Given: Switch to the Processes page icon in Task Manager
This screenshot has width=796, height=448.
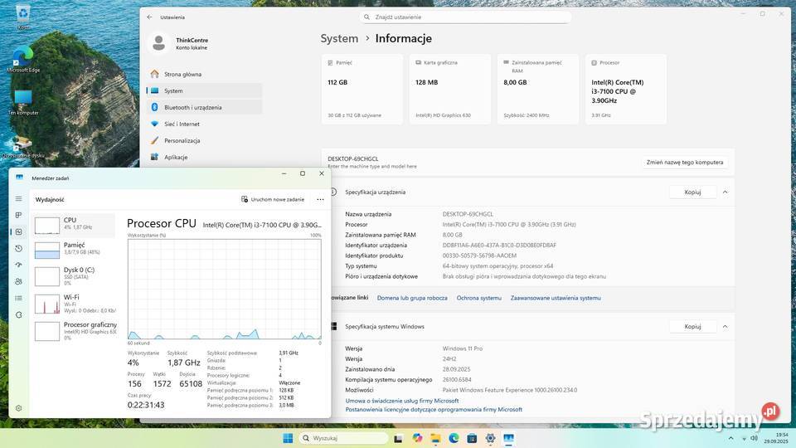Looking at the screenshot, I should pos(18,216).
